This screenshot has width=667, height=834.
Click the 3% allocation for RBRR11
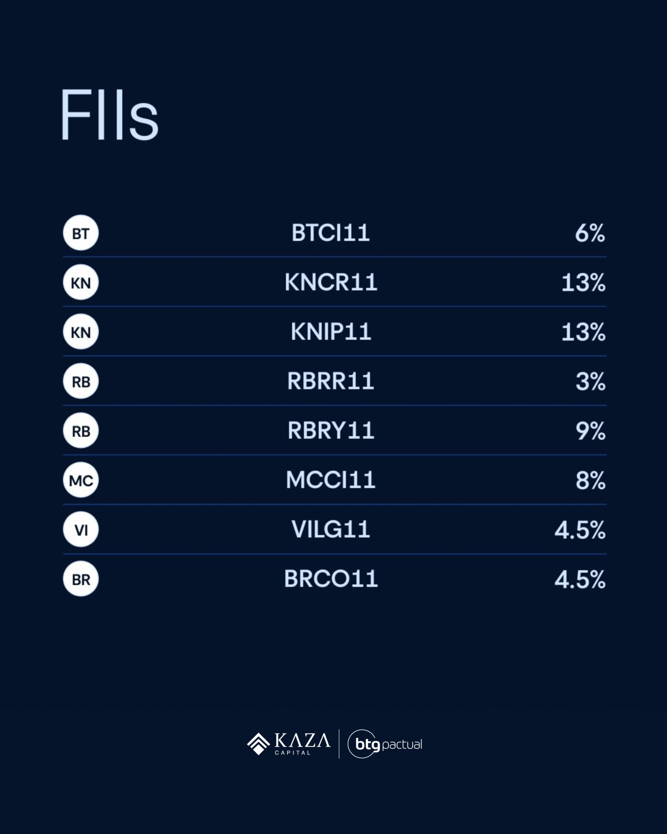[x=590, y=381]
